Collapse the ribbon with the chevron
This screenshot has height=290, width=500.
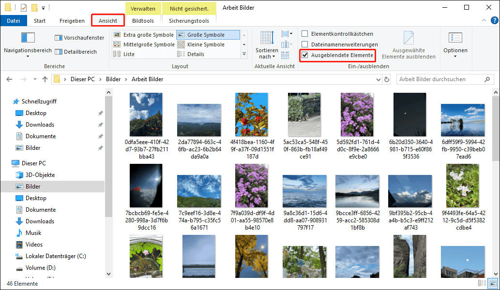click(x=484, y=21)
